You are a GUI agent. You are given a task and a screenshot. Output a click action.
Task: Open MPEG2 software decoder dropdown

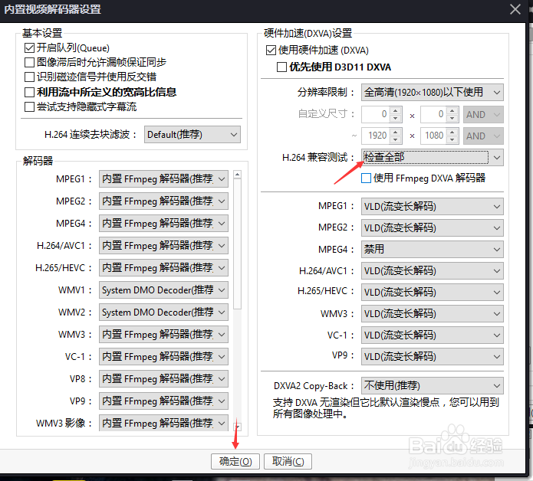[x=163, y=201]
